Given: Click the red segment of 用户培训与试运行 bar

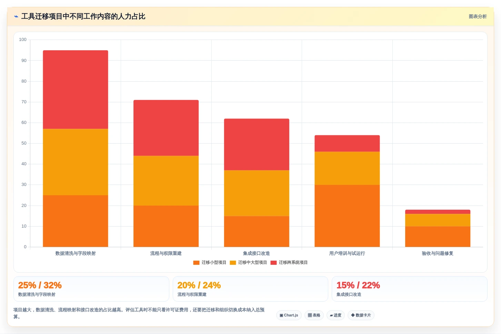Looking at the screenshot, I should tap(347, 143).
